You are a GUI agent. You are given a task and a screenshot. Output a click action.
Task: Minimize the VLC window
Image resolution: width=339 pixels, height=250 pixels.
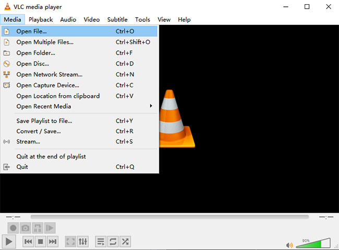coord(286,7)
